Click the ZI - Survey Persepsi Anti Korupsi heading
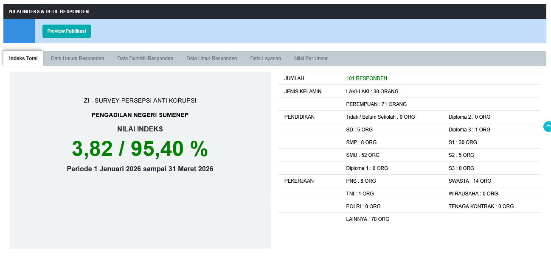Viewport: 551px width, 262px height. click(x=140, y=100)
